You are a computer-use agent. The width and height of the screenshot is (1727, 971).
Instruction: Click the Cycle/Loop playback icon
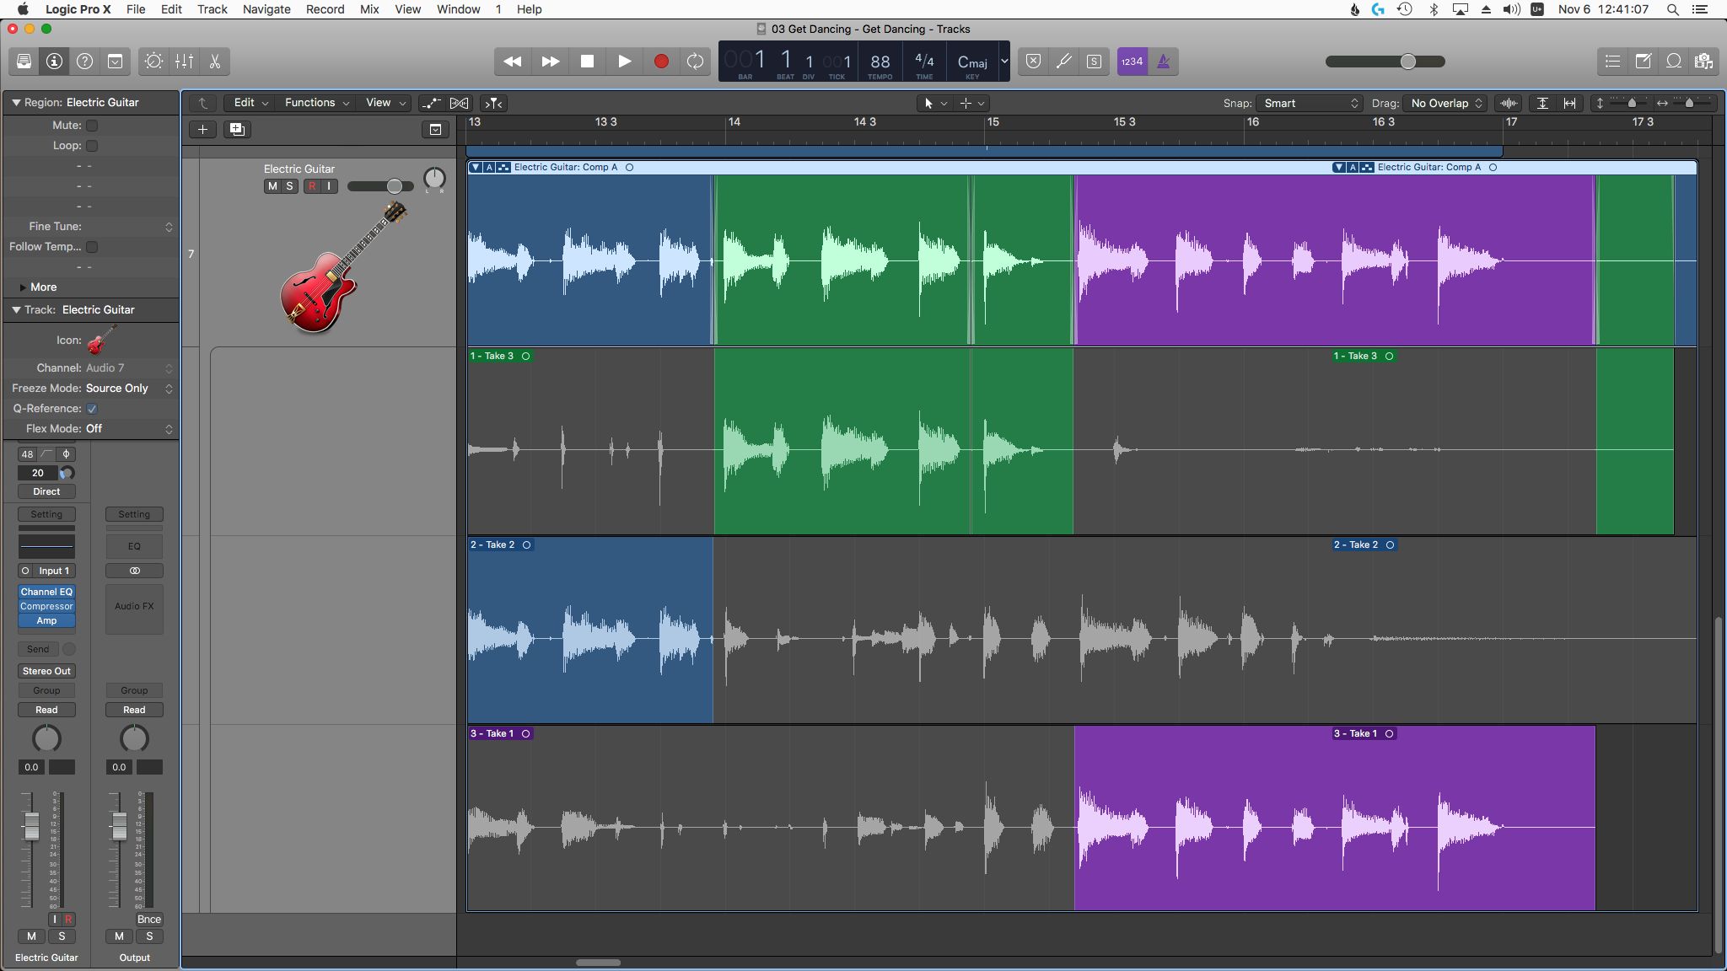click(x=697, y=62)
